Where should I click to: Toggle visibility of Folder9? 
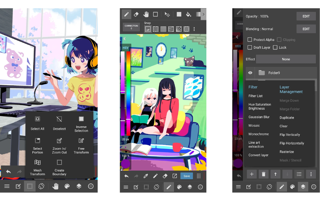250,73
